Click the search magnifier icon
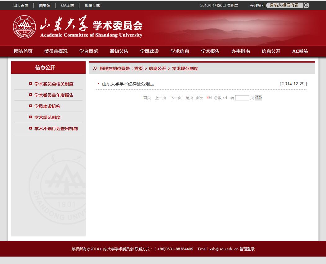The height and width of the screenshot is (264, 326). pyautogui.click(x=306, y=5)
